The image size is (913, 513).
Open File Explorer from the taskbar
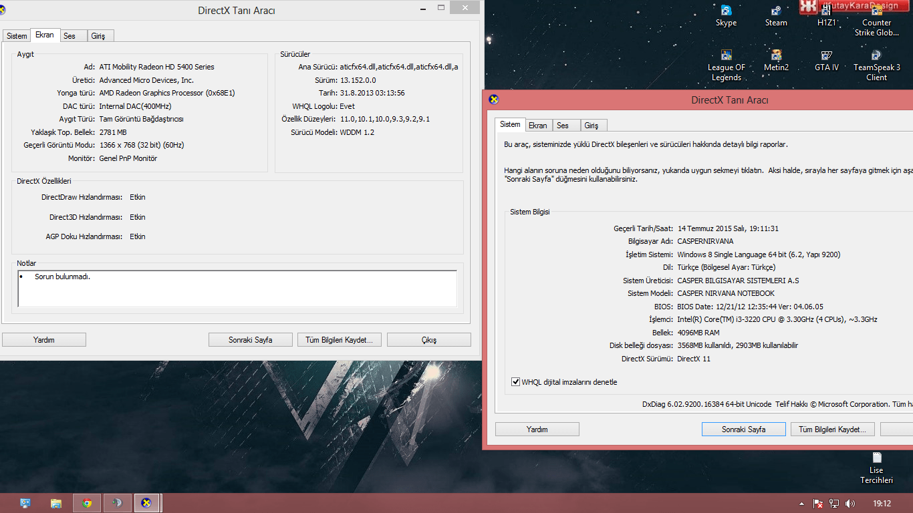point(56,503)
